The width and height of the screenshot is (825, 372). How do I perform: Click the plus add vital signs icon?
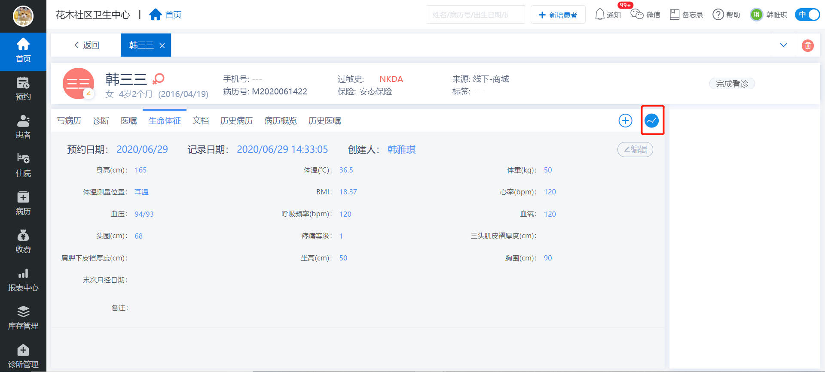click(625, 121)
